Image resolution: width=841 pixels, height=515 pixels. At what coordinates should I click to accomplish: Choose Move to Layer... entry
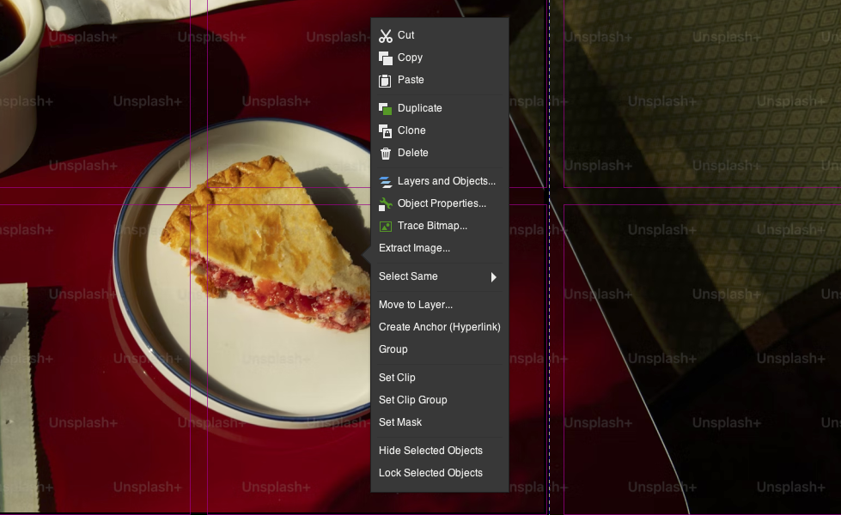[440, 305]
